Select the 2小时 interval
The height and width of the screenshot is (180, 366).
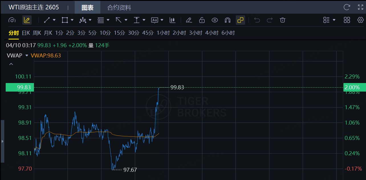[179, 33]
